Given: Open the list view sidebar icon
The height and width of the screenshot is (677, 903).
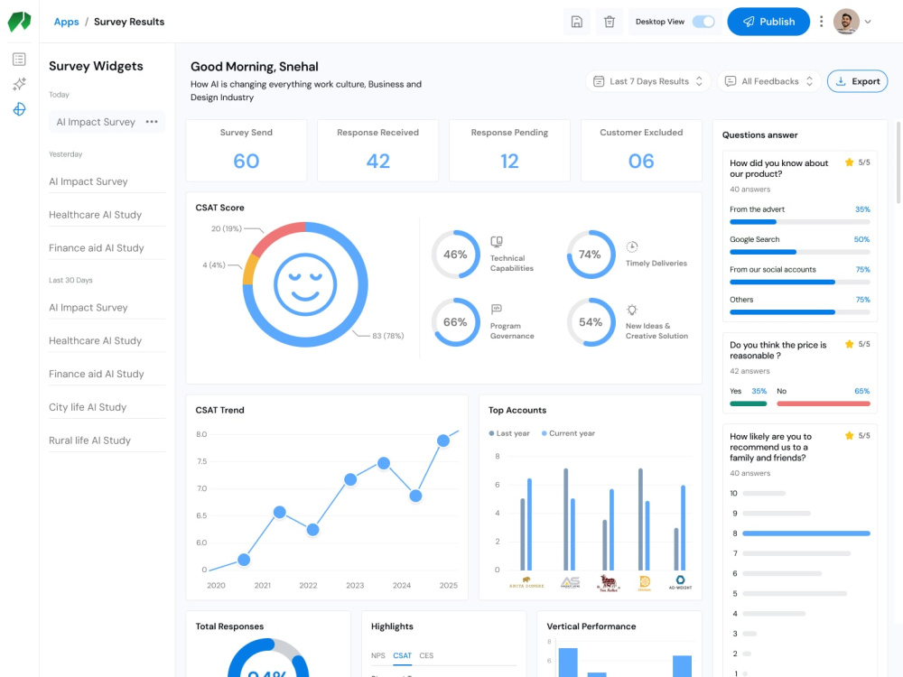Looking at the screenshot, I should (19, 60).
